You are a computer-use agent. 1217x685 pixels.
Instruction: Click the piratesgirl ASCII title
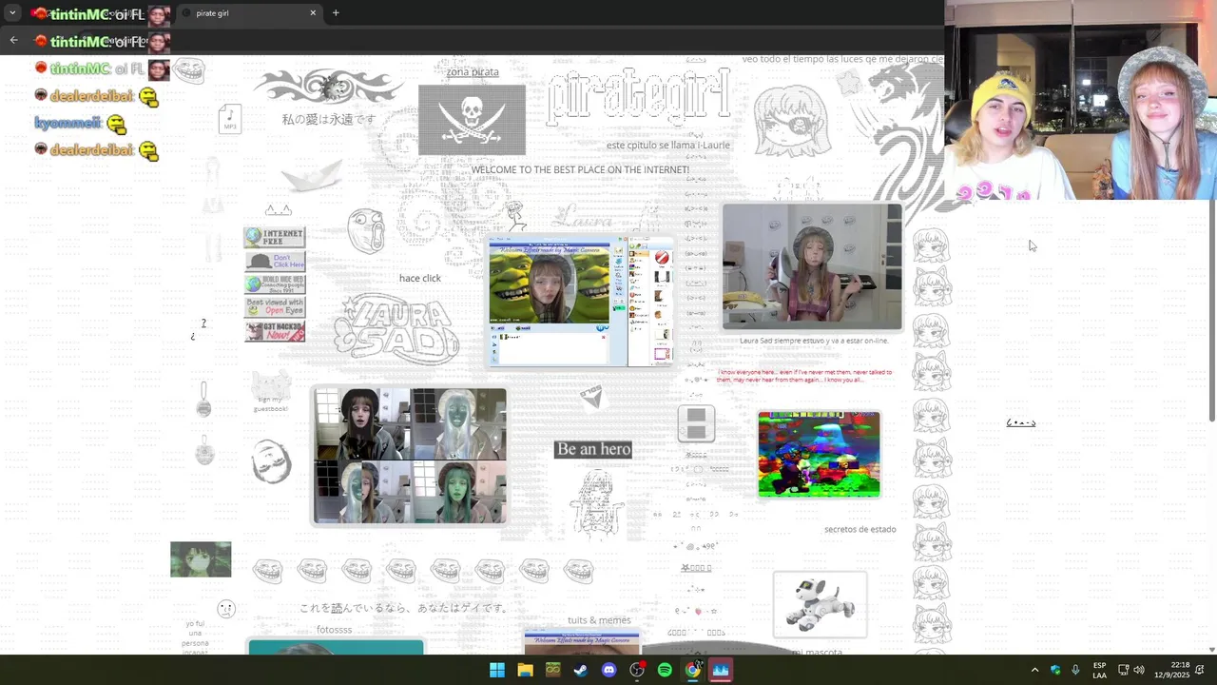pos(639,97)
